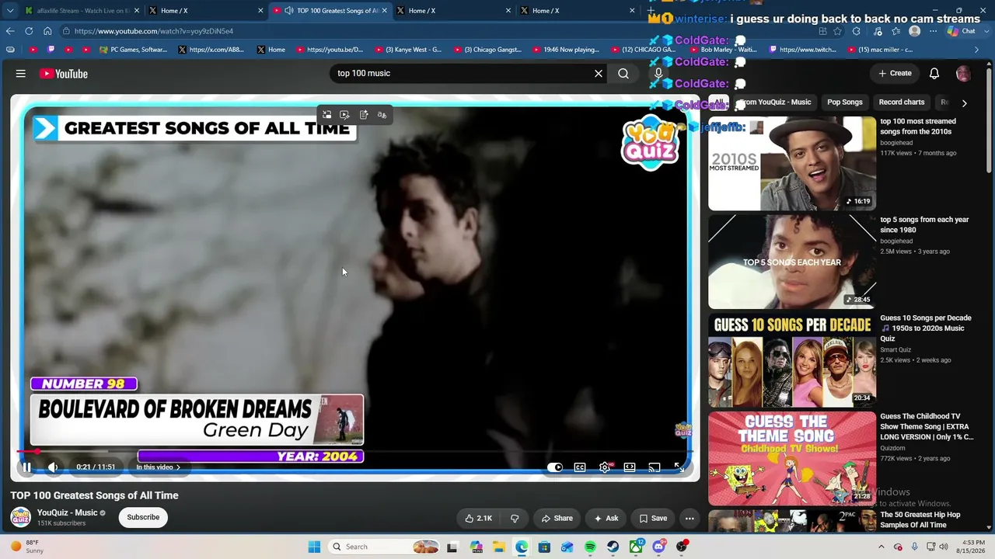Open the YouTube account avatar menu

click(x=963, y=74)
